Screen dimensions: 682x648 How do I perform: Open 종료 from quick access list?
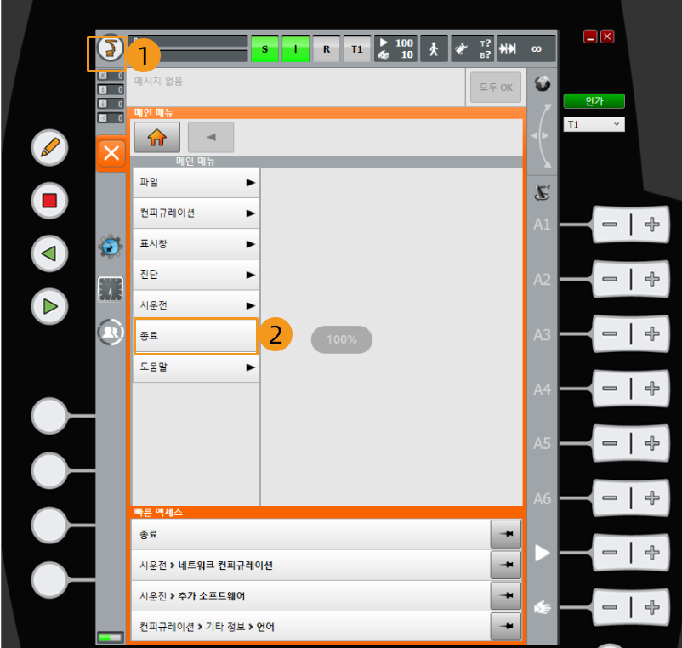[x=310, y=534]
